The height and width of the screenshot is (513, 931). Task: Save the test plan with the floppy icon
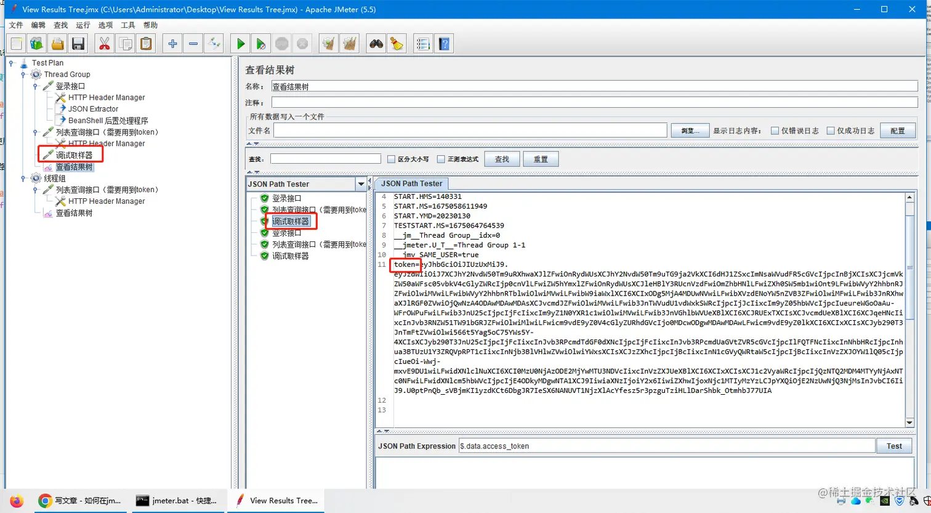coord(78,44)
